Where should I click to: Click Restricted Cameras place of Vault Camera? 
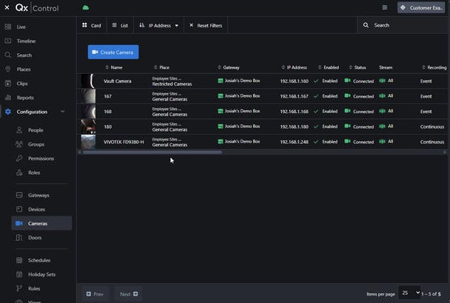pos(172,84)
